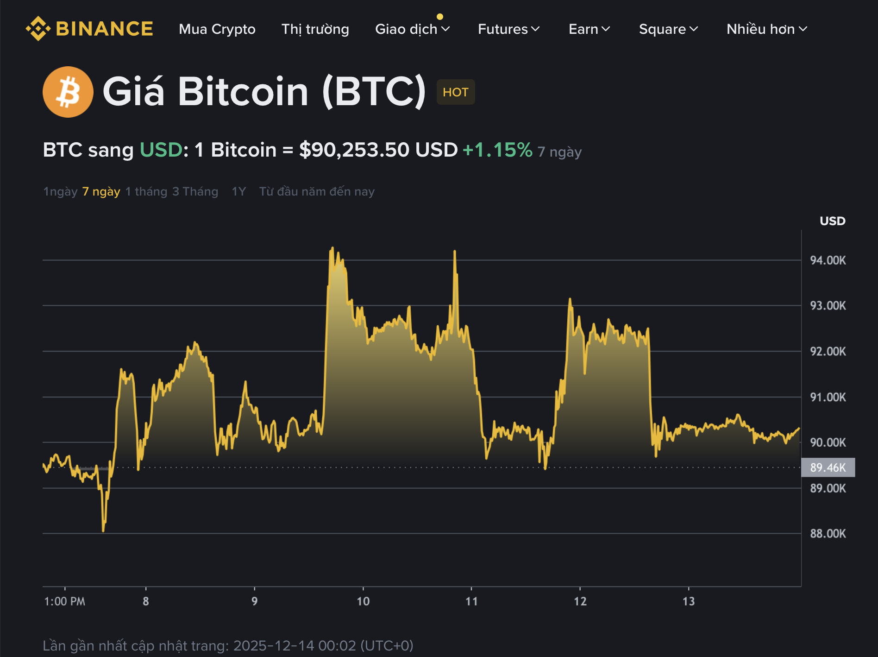
Task: Open the Nhiều hơn dropdown
Action: (766, 29)
